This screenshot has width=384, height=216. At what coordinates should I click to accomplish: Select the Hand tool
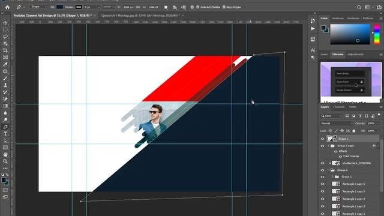[5, 155]
